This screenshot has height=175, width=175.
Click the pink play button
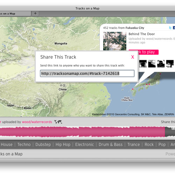point(148,52)
